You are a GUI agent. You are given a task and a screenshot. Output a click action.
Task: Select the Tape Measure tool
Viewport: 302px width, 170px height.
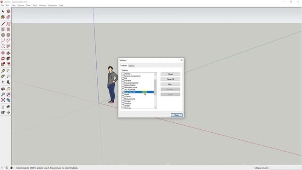[3, 71]
